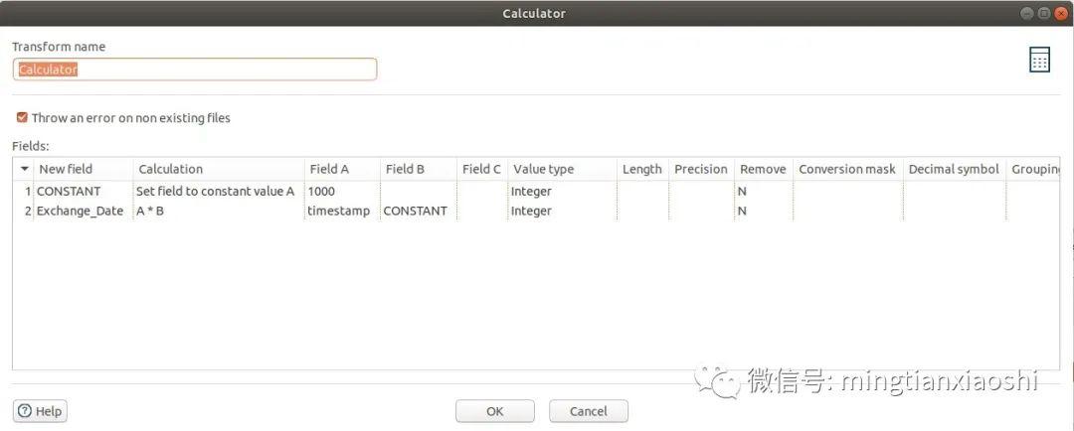Viewport: 1074px width, 431px height.
Task: Click the table sort arrow icon
Action: click(25, 169)
